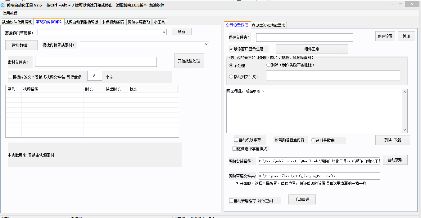Image resolution: width=421 pixels, height=218 pixels.
Task: Open the 剪映字幕提取 tab
Action: (139, 22)
